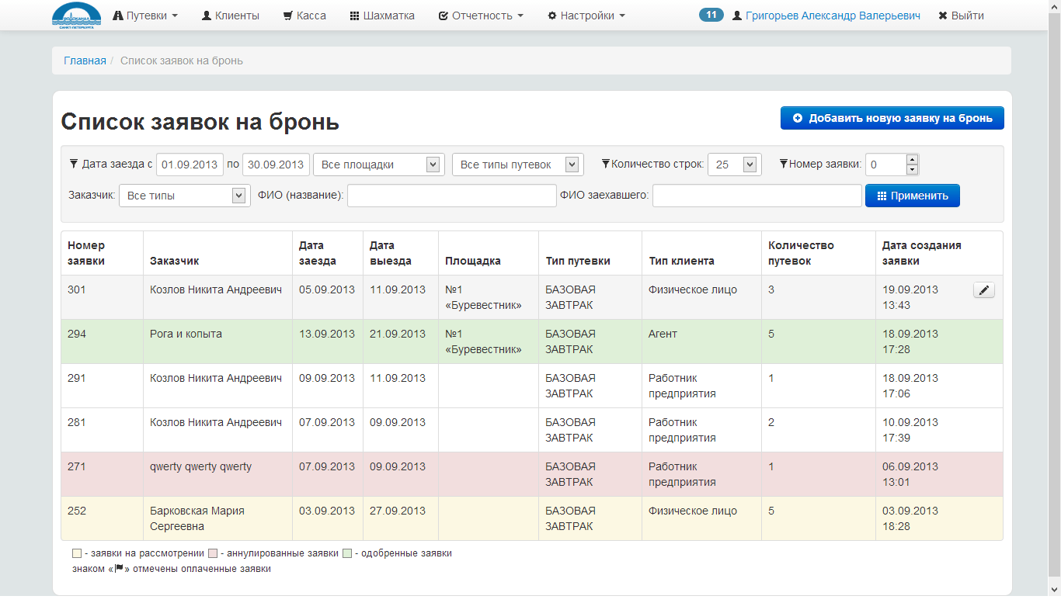1061x603 pixels.
Task: Click customer Барковская Мария Сергеевна
Action: coord(197,518)
